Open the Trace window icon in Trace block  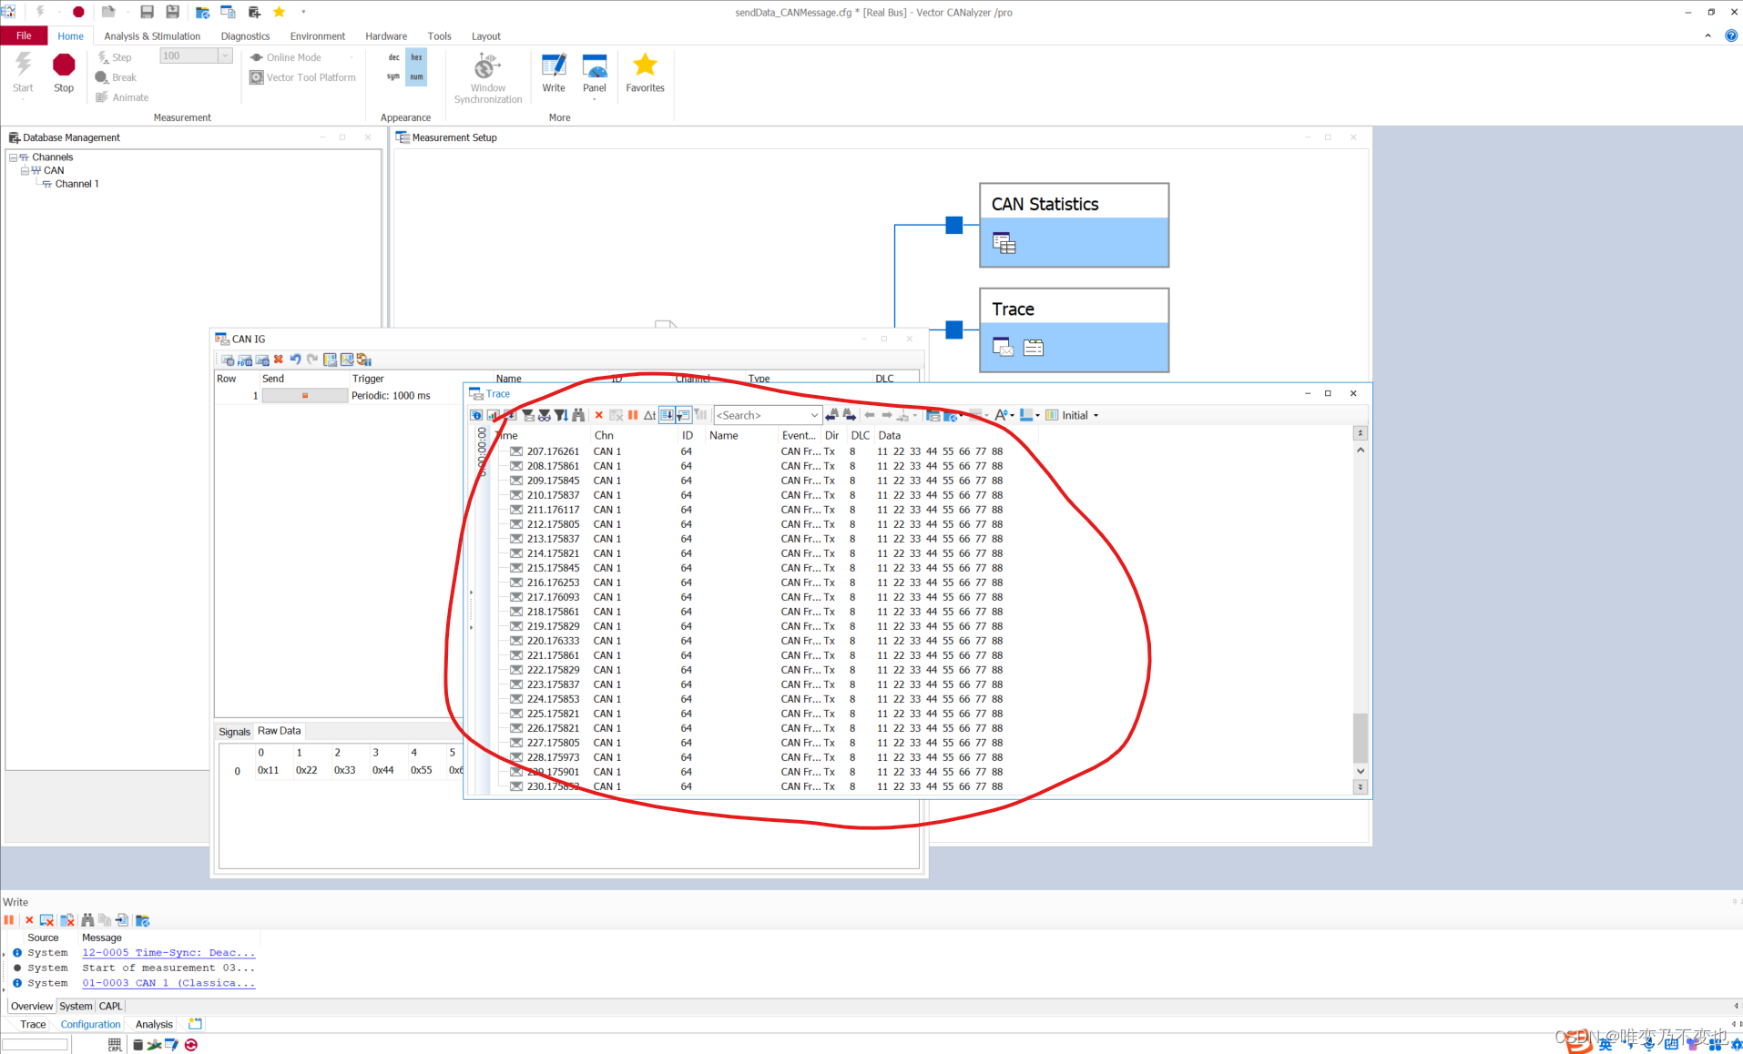click(1003, 347)
